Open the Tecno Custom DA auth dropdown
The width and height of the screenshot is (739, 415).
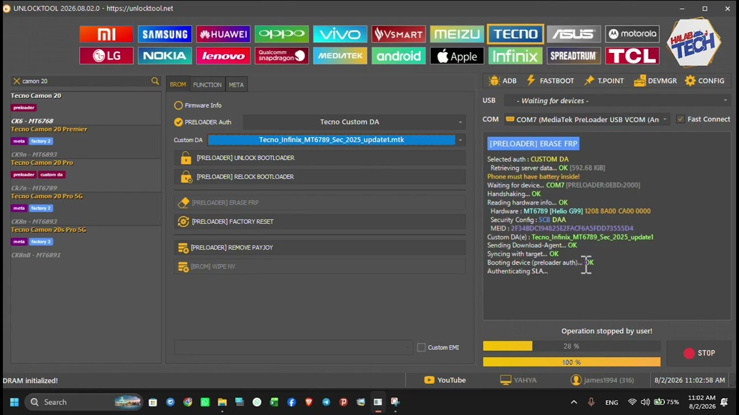tap(354, 122)
